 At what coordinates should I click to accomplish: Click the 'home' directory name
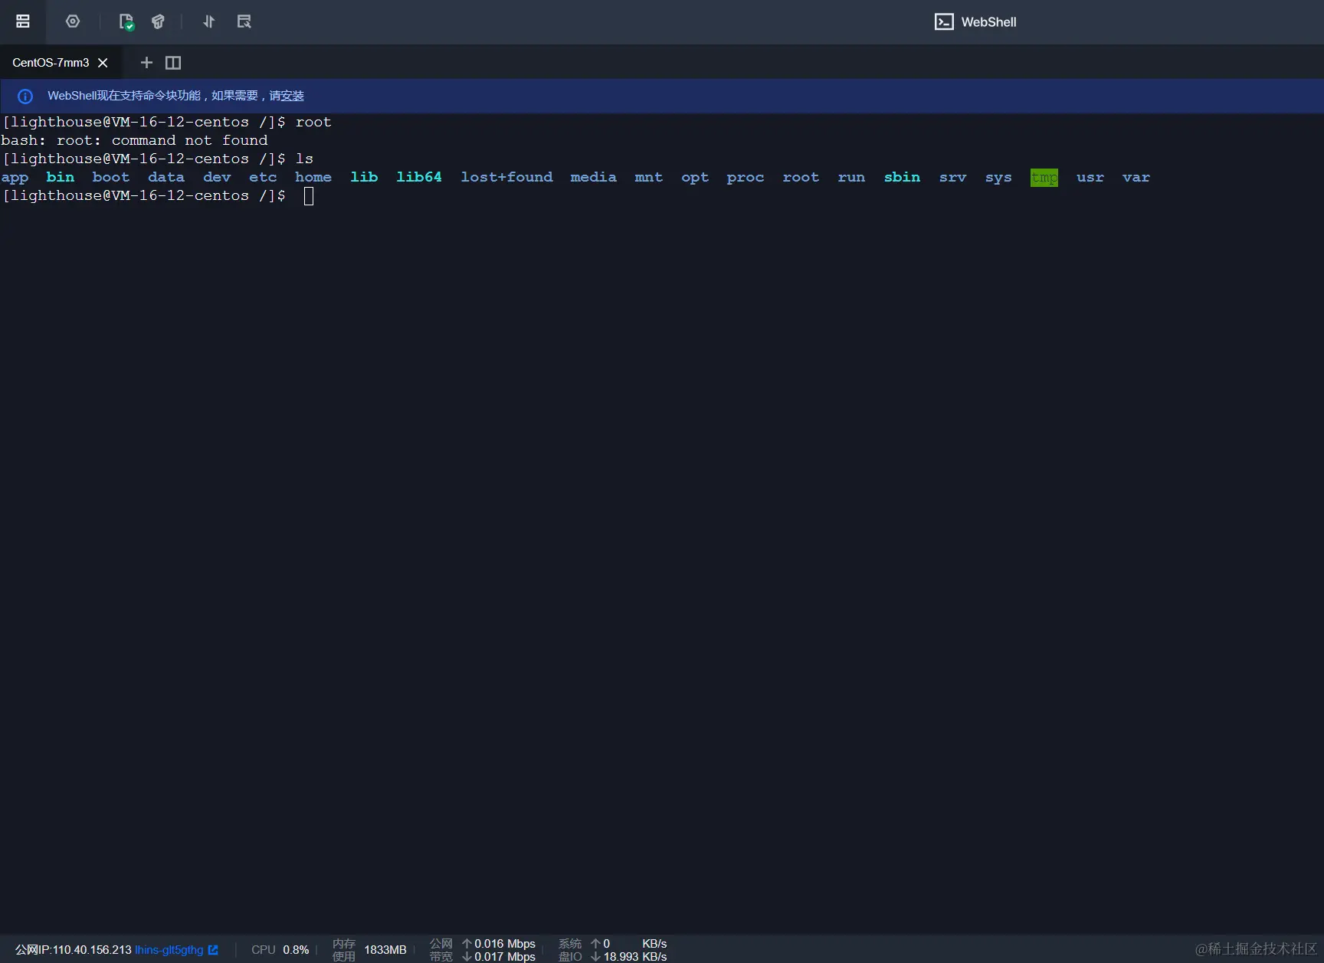[313, 178]
